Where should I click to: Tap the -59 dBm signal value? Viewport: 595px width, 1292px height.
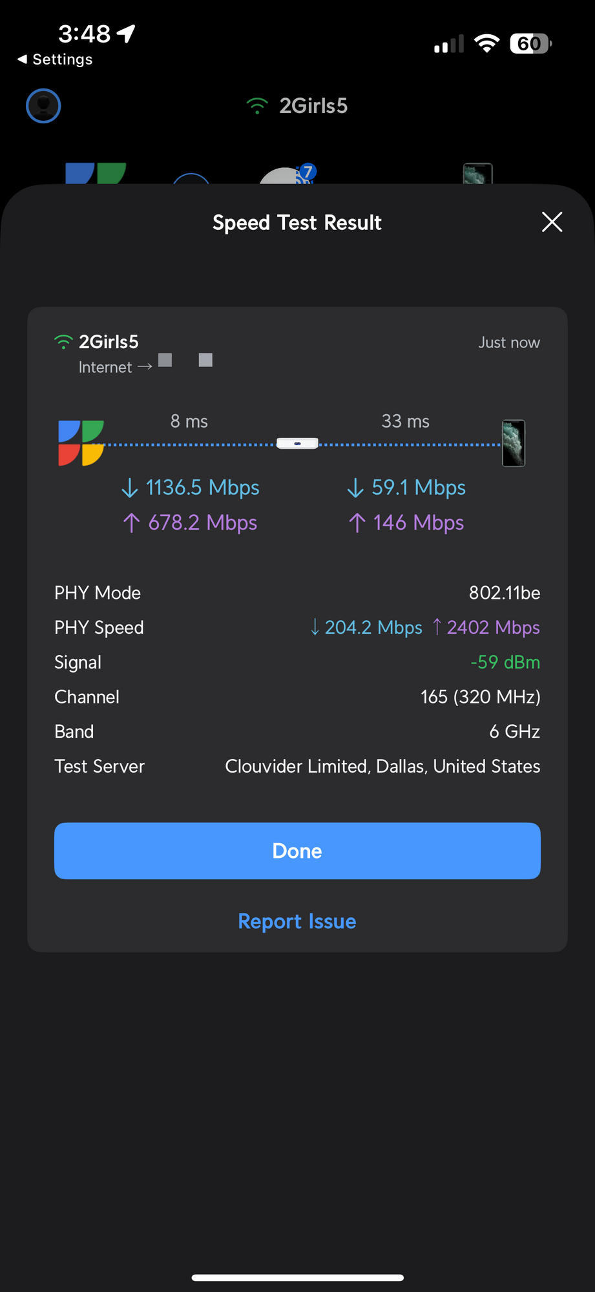[x=505, y=662]
